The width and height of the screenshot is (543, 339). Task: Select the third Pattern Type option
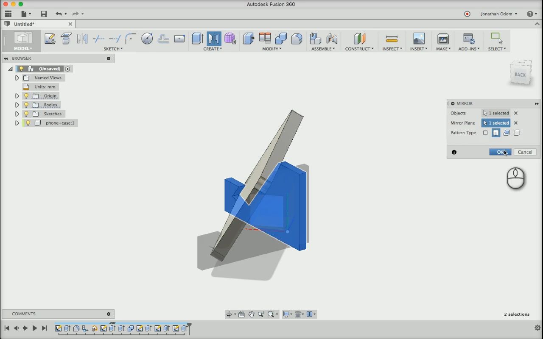pos(507,133)
